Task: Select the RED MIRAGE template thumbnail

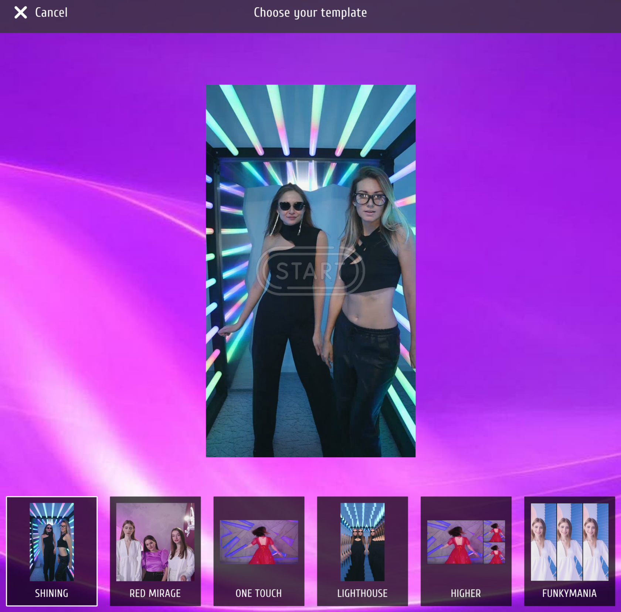Action: point(155,551)
